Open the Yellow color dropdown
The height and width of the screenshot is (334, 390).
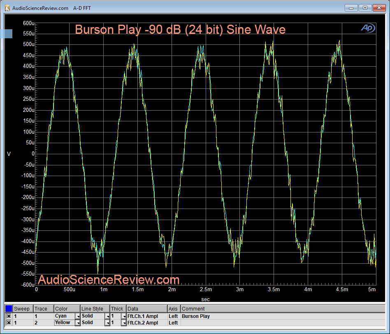(78, 322)
